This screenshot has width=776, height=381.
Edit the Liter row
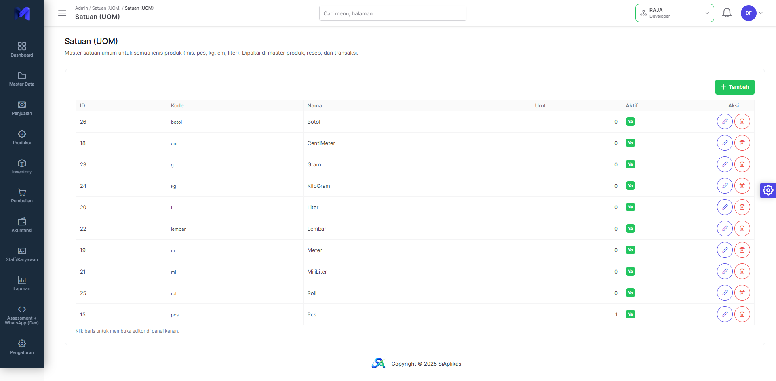725,207
